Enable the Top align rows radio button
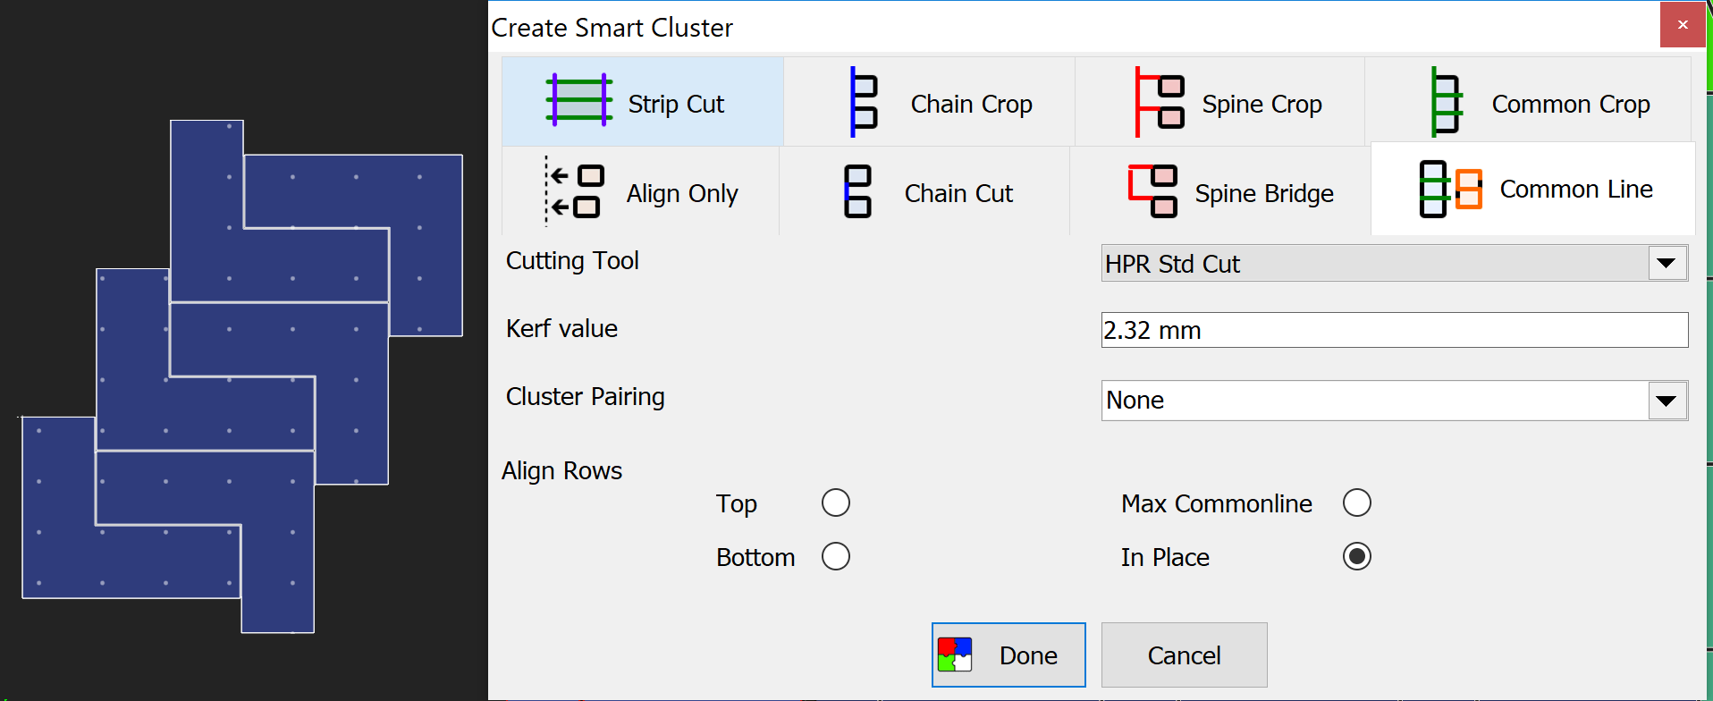The width and height of the screenshot is (1713, 701). tap(836, 503)
